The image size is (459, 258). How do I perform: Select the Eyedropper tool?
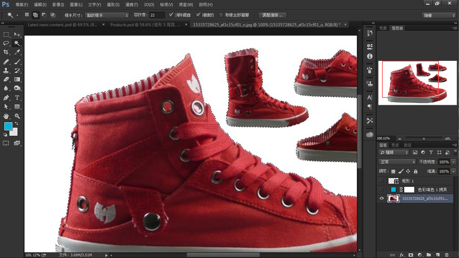tap(17, 52)
